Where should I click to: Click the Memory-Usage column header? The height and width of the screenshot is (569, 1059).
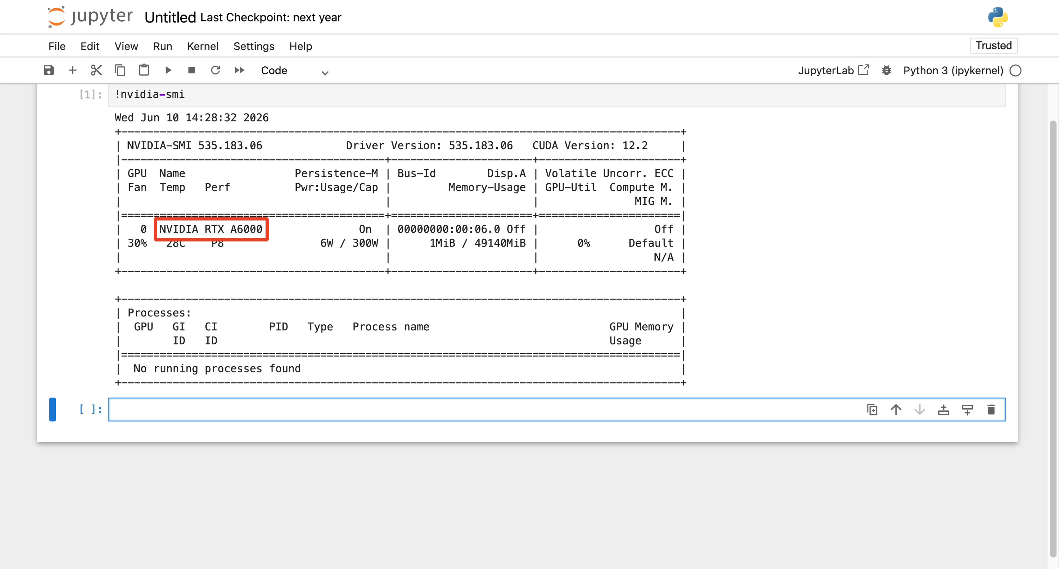(x=487, y=188)
